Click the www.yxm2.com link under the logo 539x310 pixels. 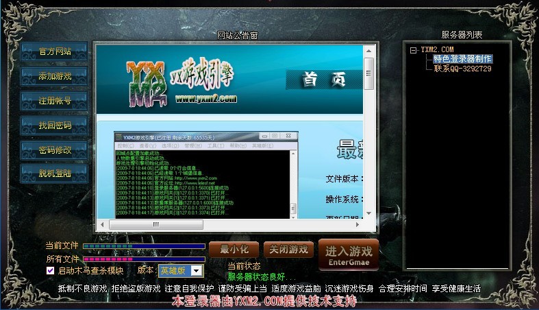205,98
